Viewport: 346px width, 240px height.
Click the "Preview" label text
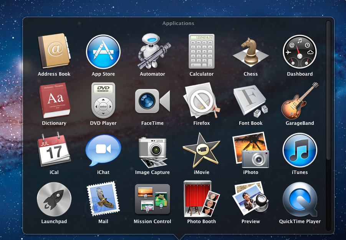[x=251, y=221]
